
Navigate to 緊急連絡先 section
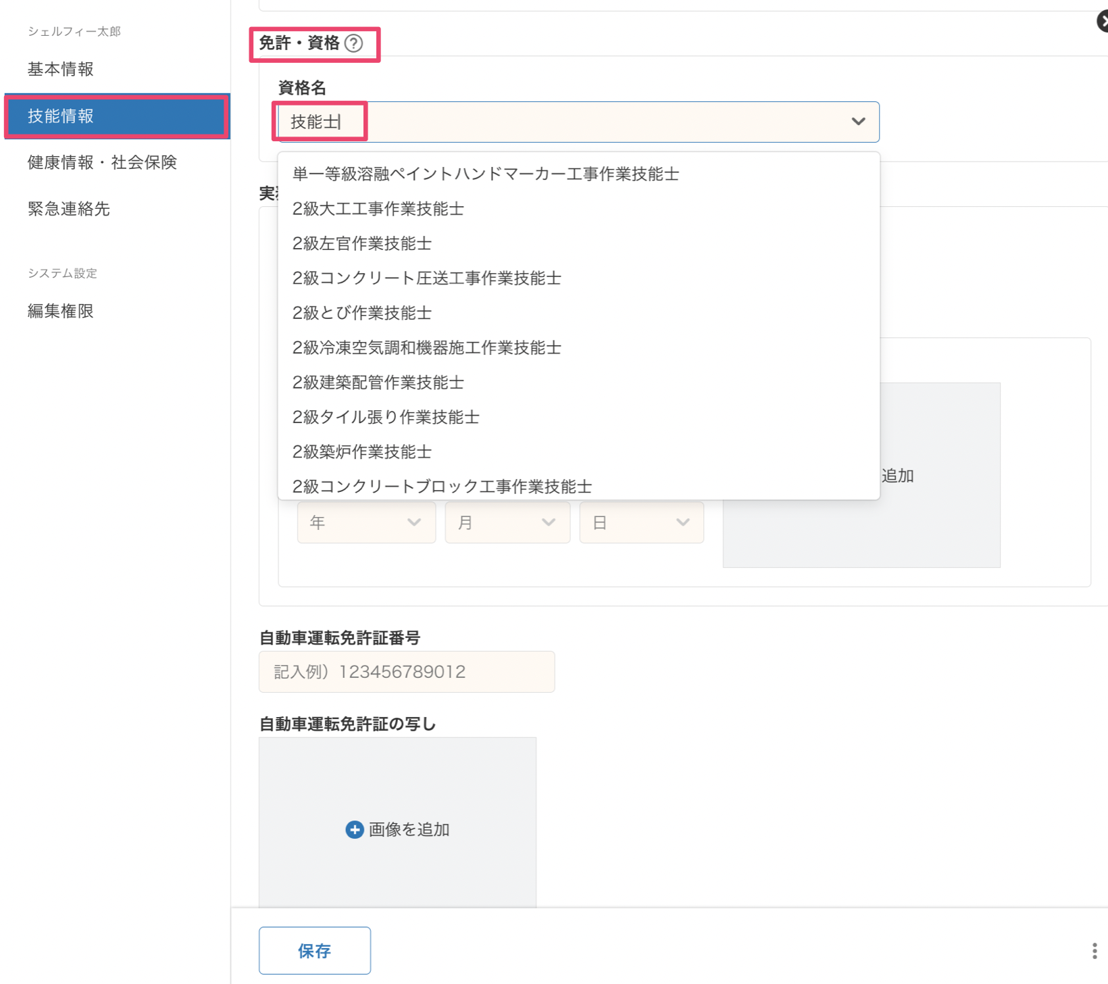coord(69,209)
